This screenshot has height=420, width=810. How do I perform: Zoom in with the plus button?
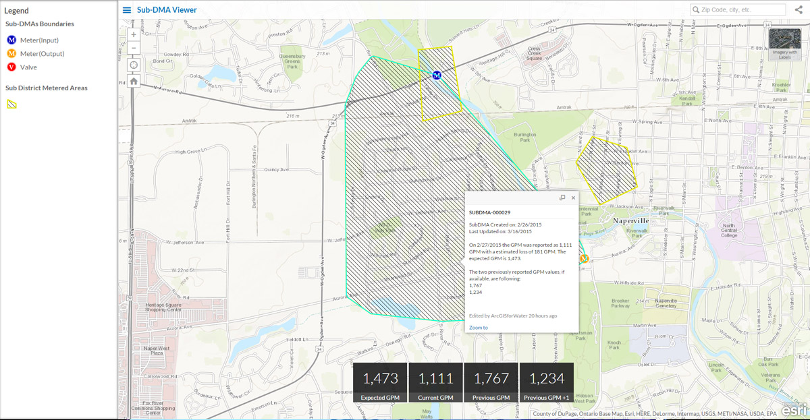tap(134, 34)
